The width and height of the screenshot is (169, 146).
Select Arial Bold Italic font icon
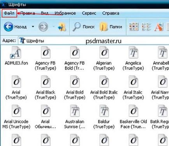click(x=104, y=82)
